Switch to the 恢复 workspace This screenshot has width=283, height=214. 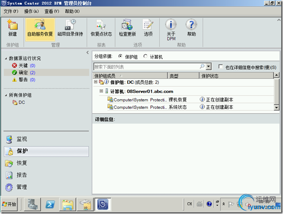[x=46, y=163]
